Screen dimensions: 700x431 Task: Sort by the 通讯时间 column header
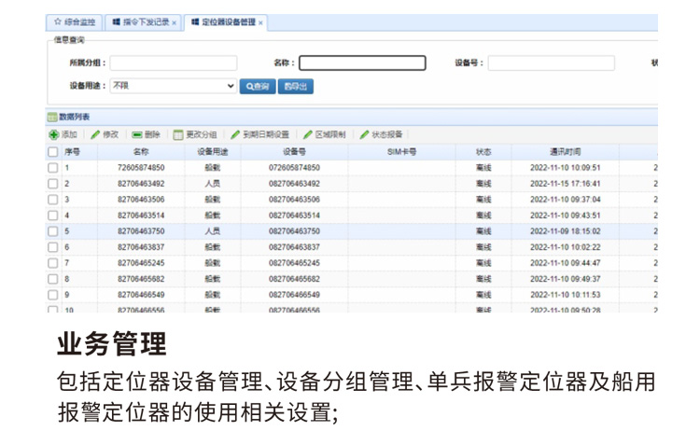point(565,151)
